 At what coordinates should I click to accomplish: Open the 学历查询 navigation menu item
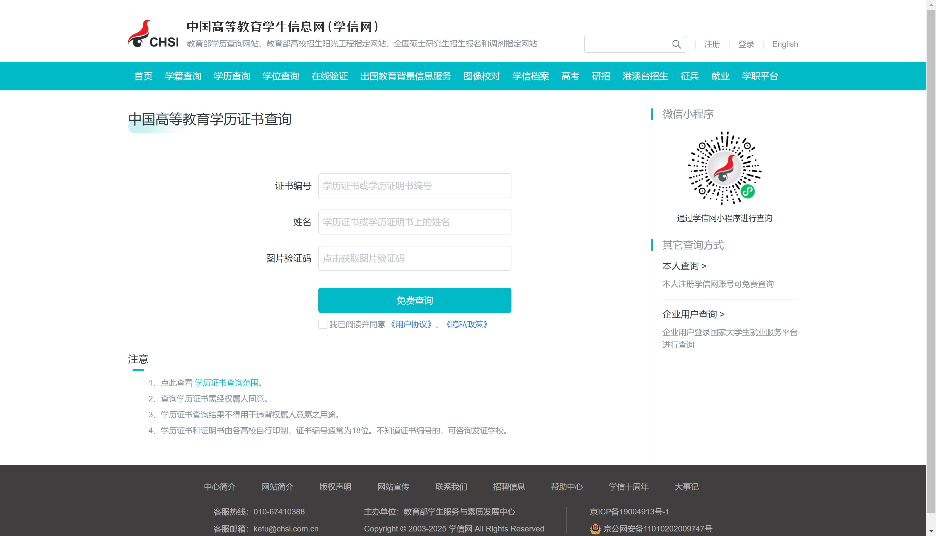point(232,76)
